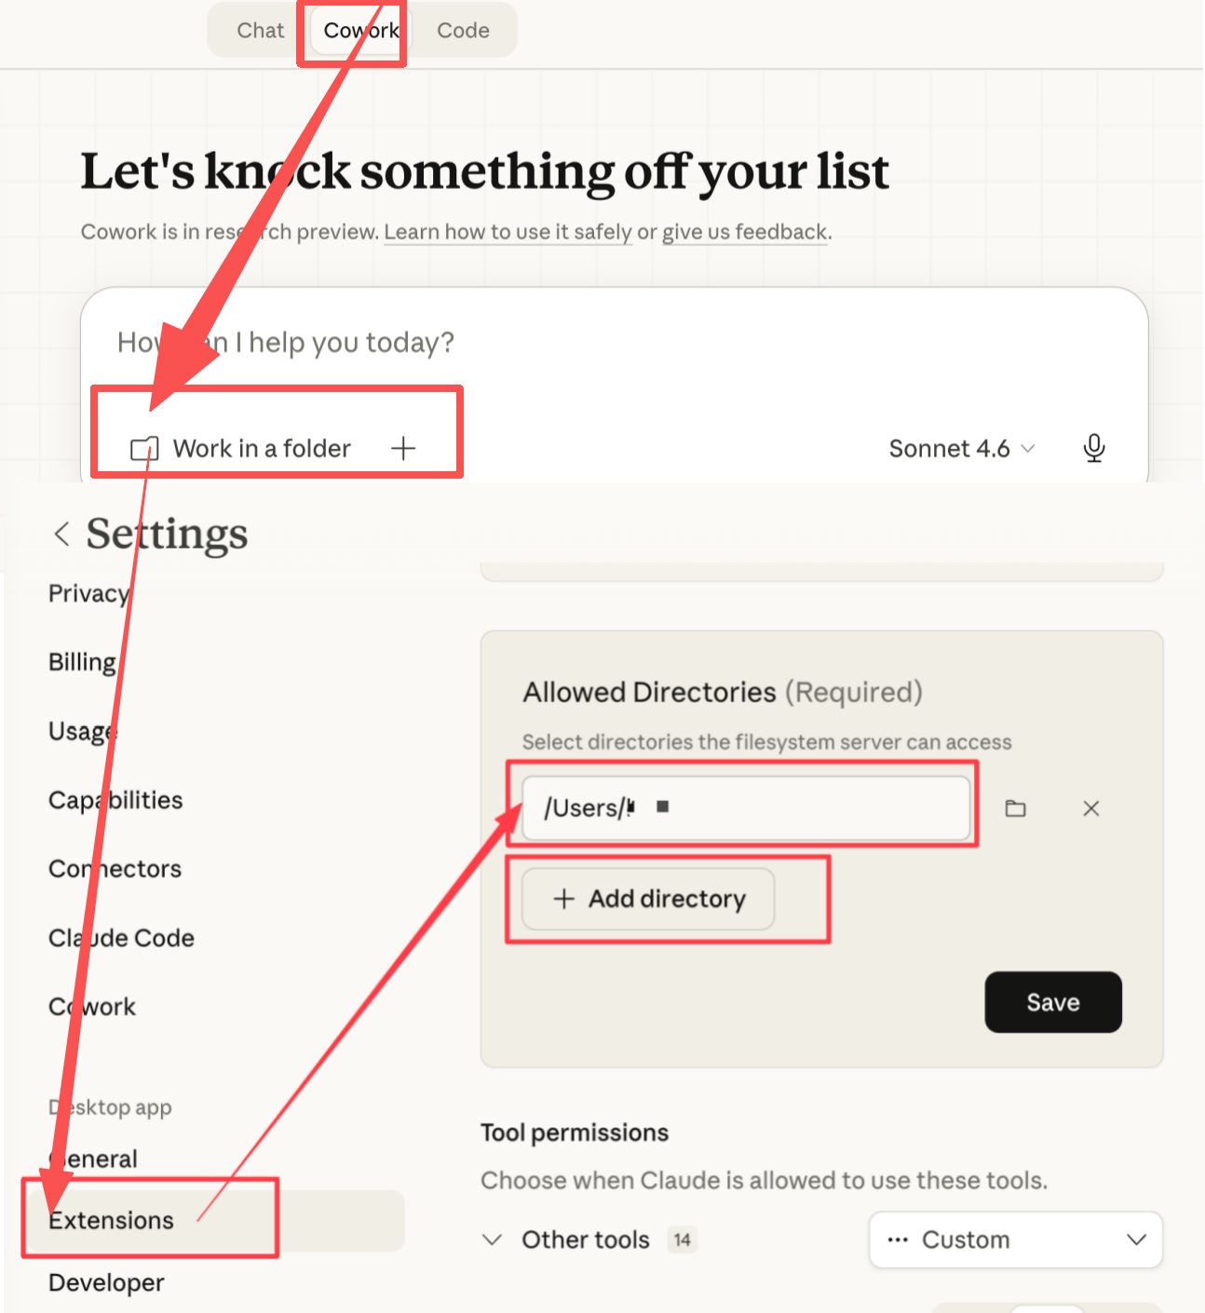Viewport: 1205px width, 1313px height.
Task: Click the folder icon for Work in a folder
Action: click(143, 449)
